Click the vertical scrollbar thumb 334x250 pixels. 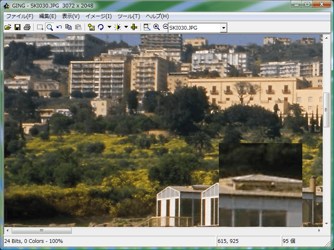[x=326, y=110]
